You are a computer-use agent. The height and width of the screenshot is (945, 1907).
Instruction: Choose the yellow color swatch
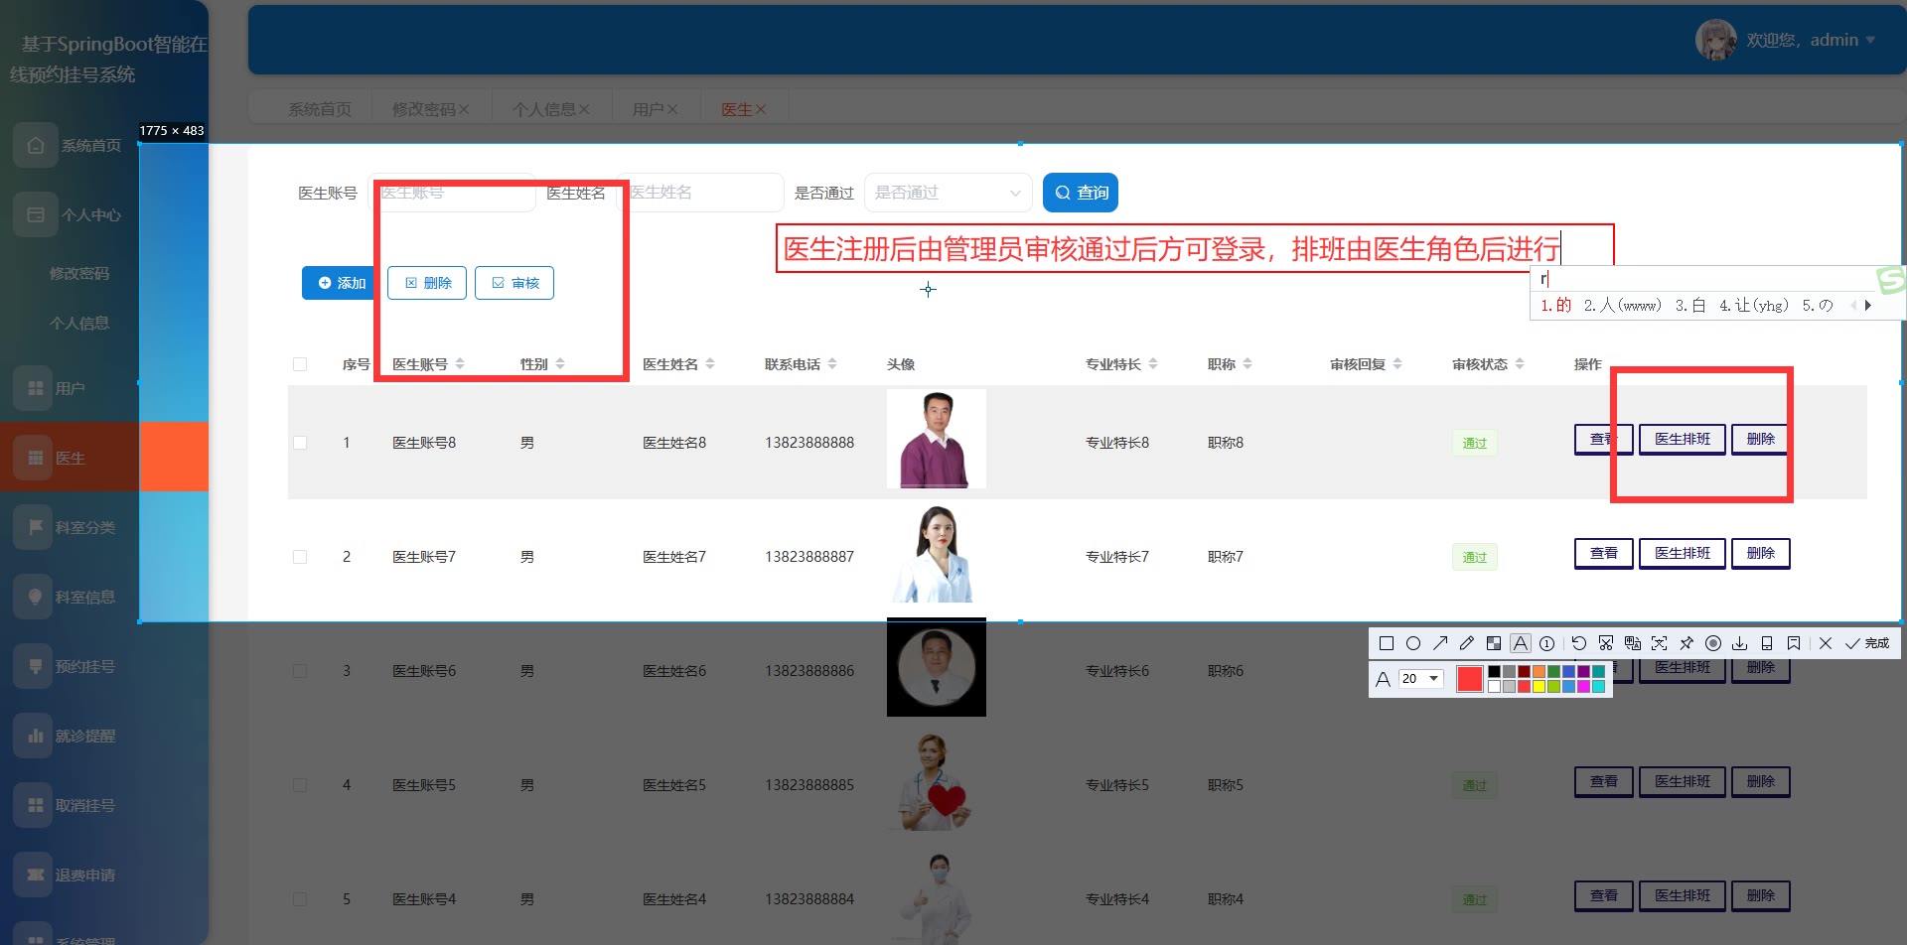[1539, 686]
